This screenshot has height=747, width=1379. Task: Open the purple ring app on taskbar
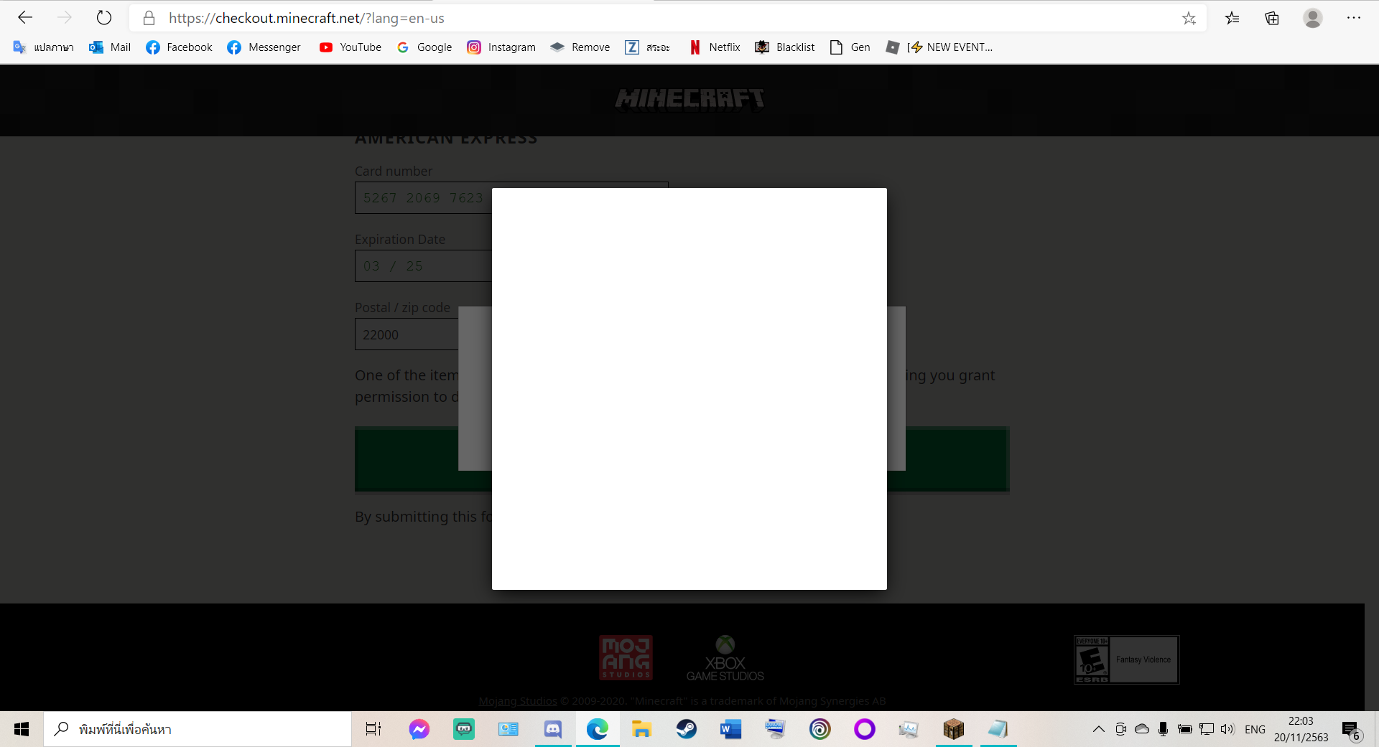[x=865, y=729]
